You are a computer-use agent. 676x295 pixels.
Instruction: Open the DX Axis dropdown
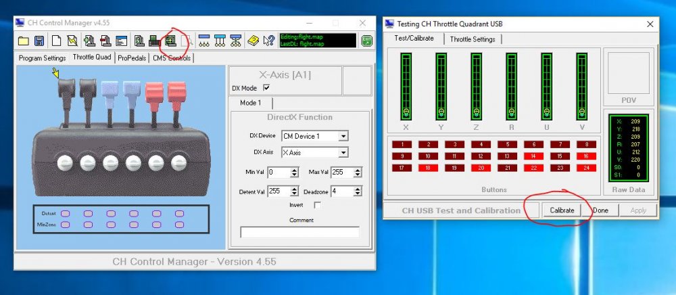click(343, 153)
